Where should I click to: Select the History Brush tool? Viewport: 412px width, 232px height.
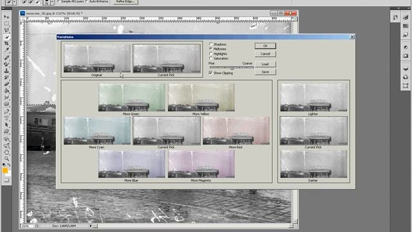point(6,77)
